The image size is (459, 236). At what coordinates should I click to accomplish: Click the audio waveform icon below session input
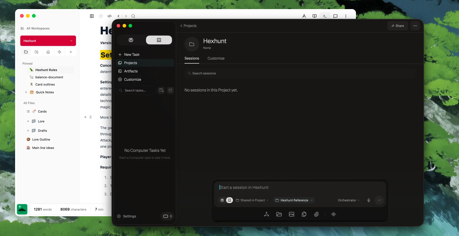(334, 214)
